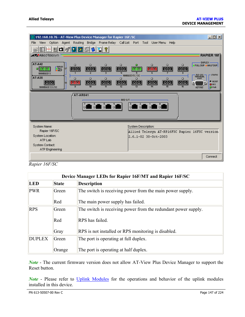Open the Routing menu
The image size is (245, 317).
pos(78,43)
